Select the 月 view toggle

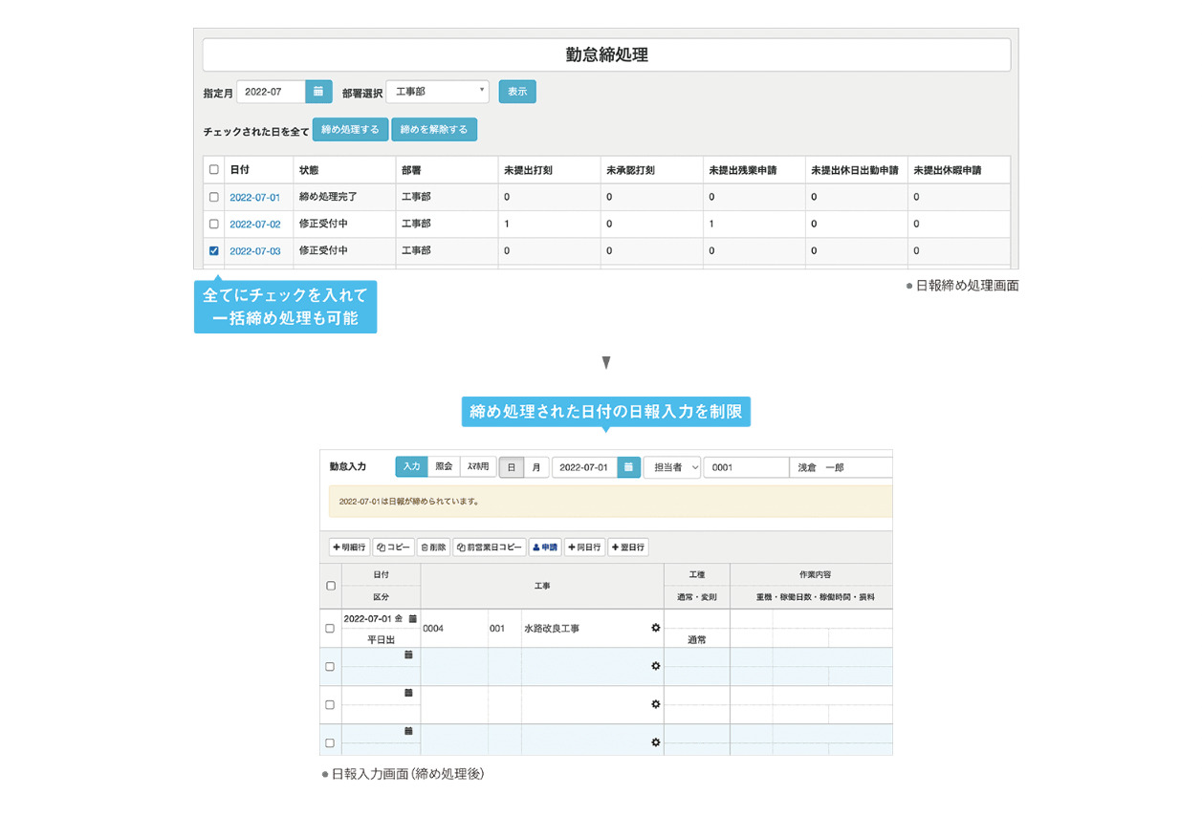(536, 467)
